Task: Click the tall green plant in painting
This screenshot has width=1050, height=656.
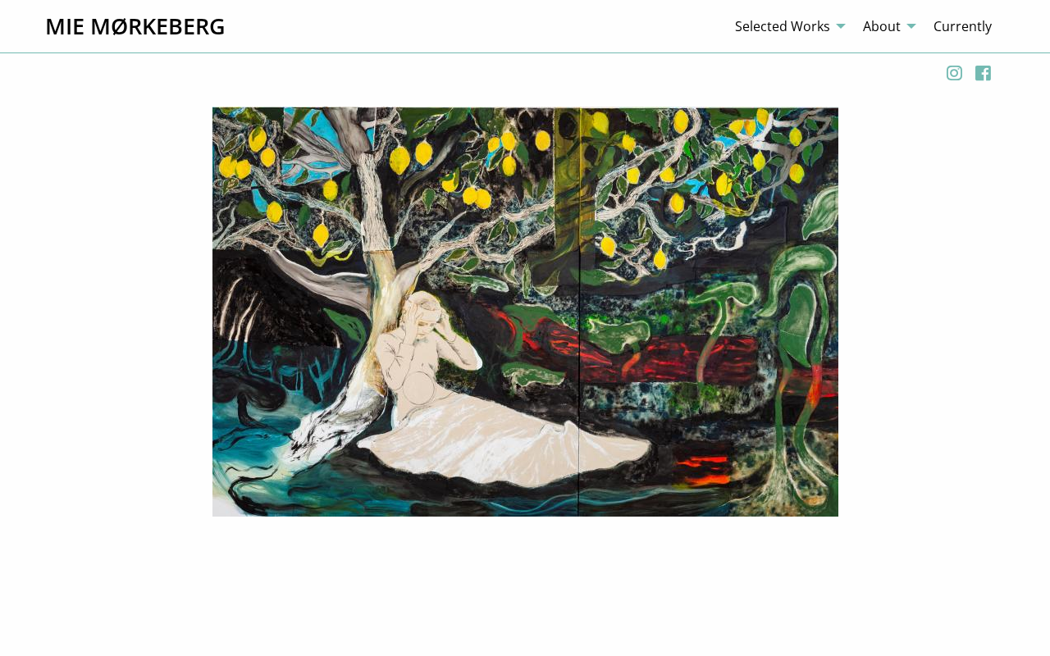Action: pyautogui.click(x=796, y=328)
